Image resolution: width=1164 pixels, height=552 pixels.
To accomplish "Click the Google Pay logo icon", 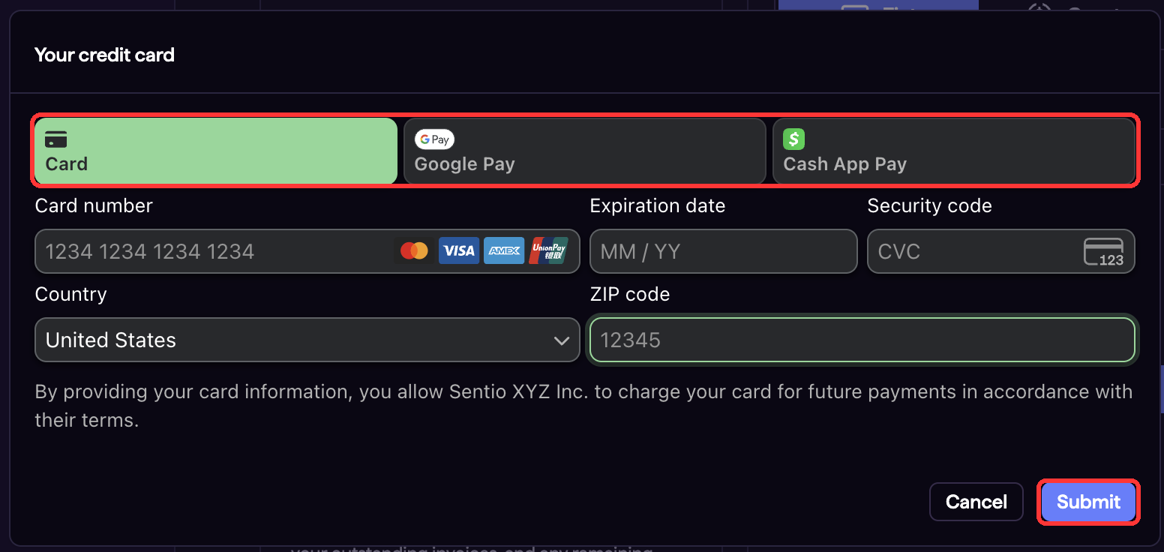I will coord(434,139).
